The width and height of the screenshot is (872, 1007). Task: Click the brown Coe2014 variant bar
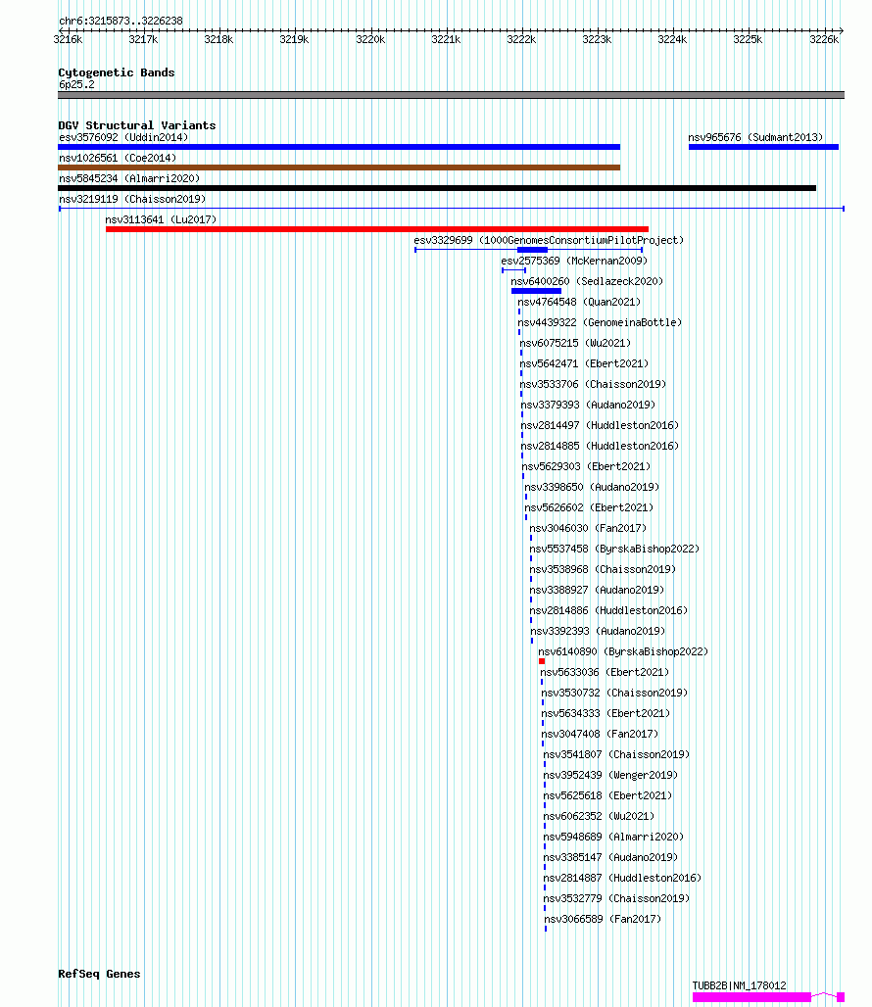pyautogui.click(x=339, y=168)
